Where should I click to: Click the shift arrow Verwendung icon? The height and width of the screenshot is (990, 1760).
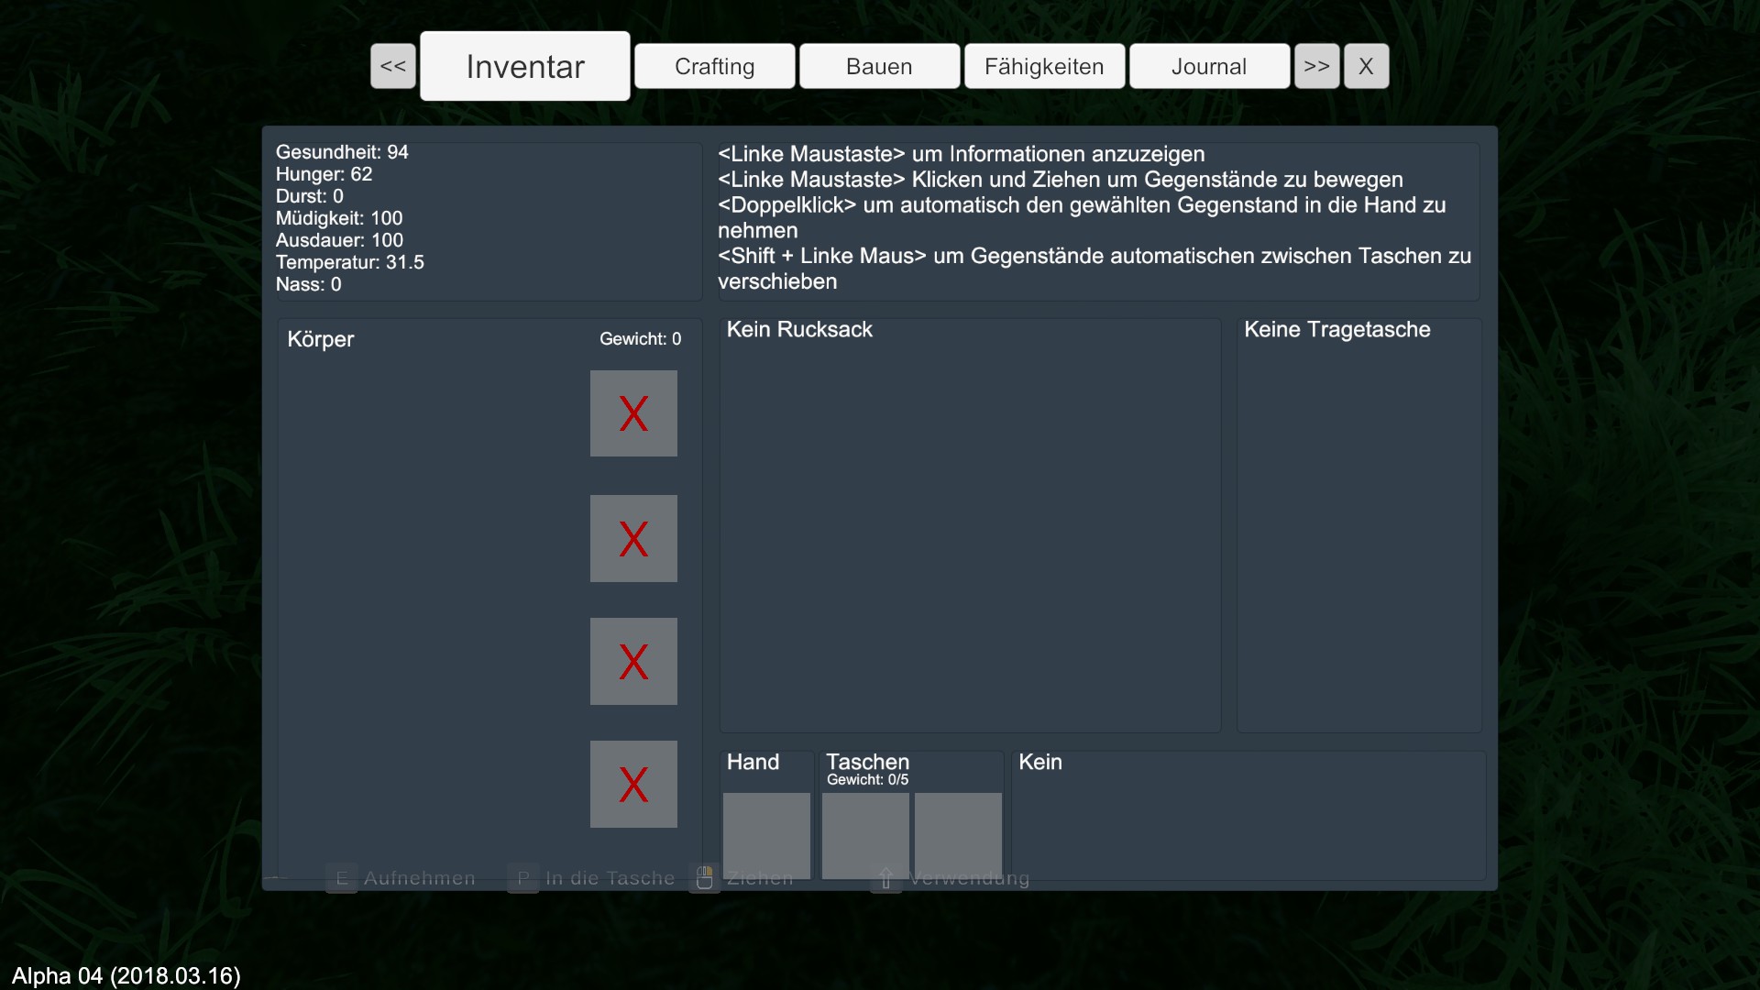885,878
